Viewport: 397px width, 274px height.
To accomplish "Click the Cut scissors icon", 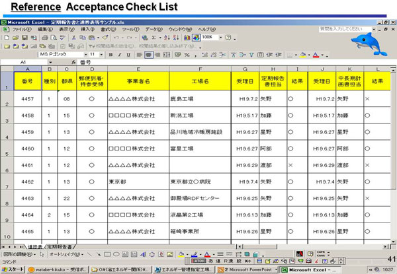I will point(73,38).
